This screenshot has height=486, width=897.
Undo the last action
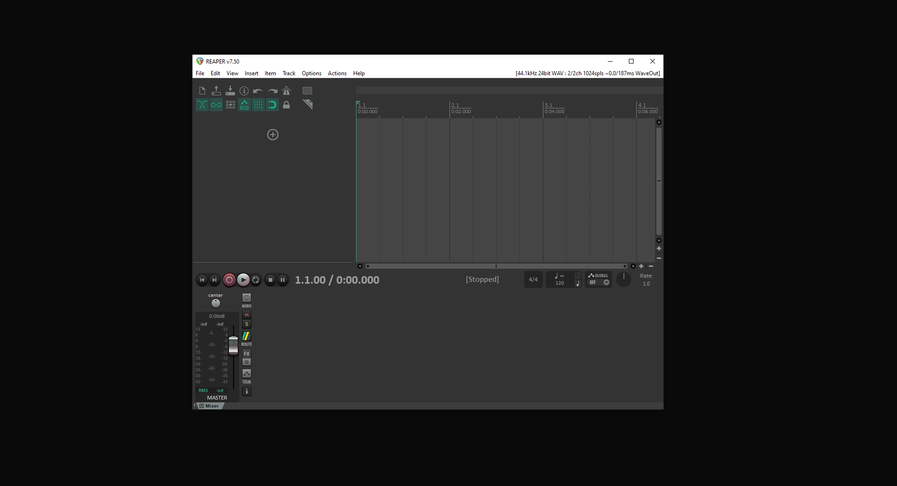[x=258, y=91]
